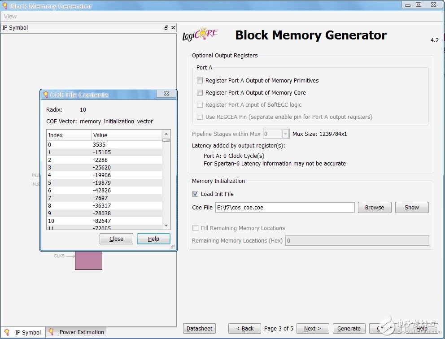Click the scroll-up arrow in COE value list

(x=166, y=134)
